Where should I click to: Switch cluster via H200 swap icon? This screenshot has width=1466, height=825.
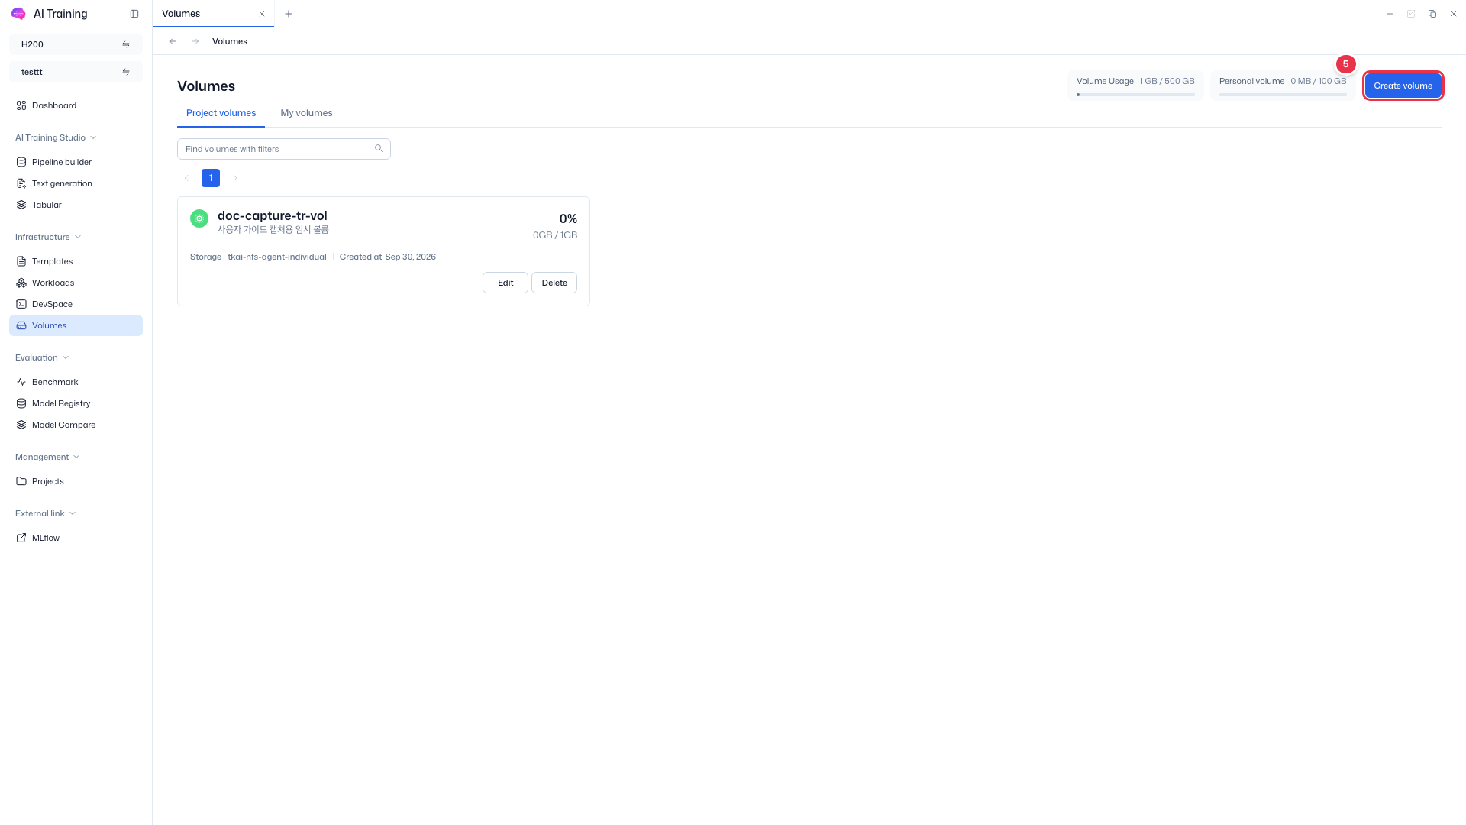tap(126, 44)
